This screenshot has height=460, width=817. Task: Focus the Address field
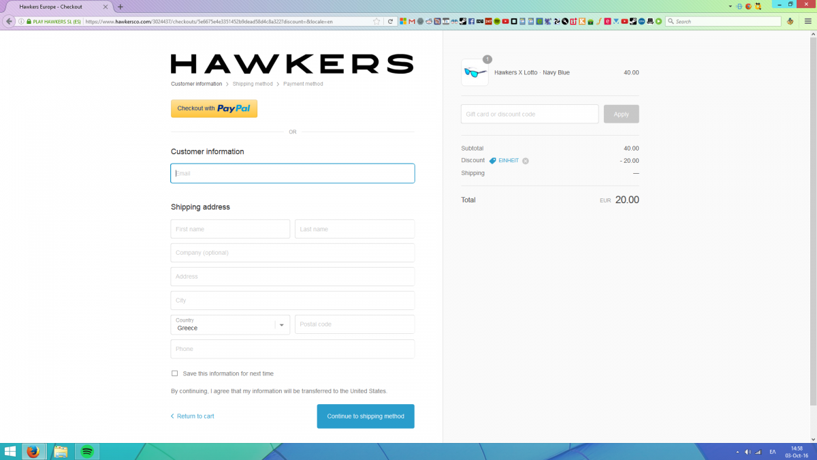tap(293, 277)
